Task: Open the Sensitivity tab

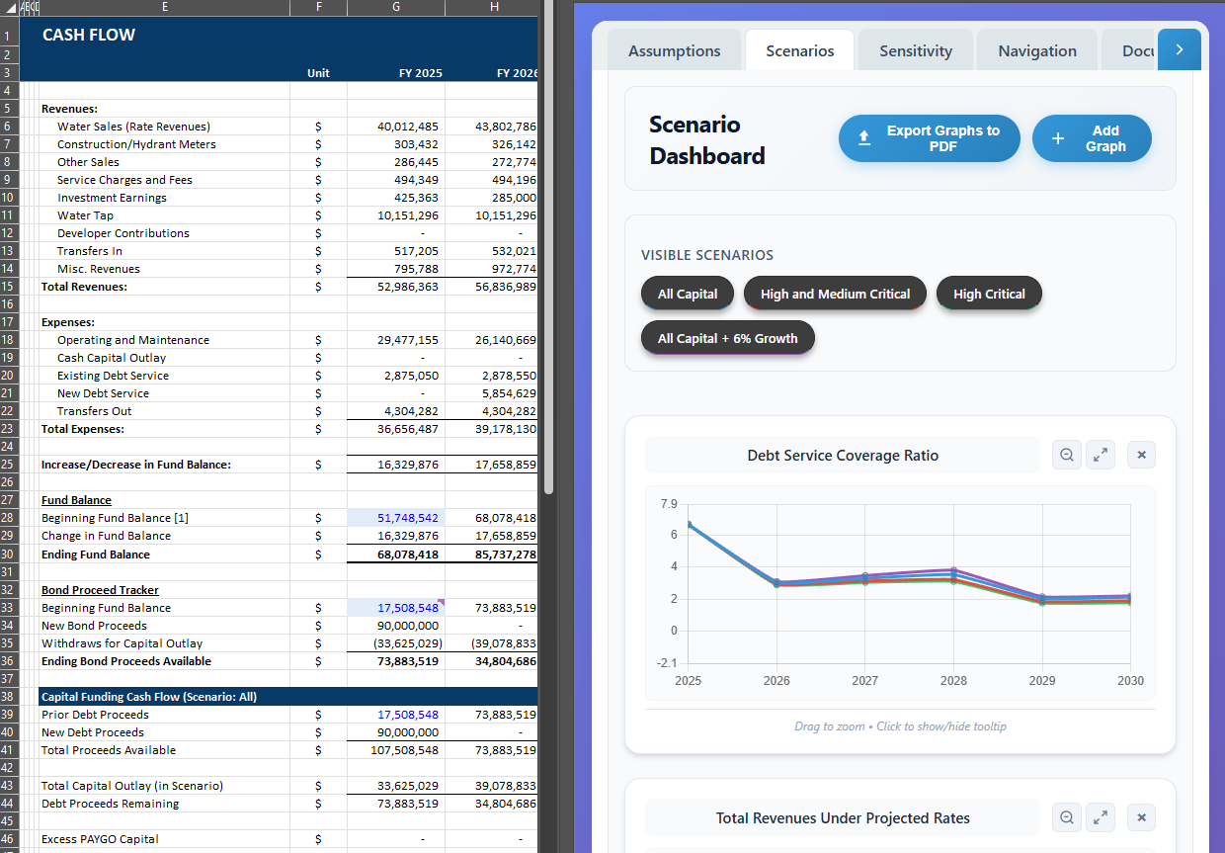Action: (x=915, y=49)
